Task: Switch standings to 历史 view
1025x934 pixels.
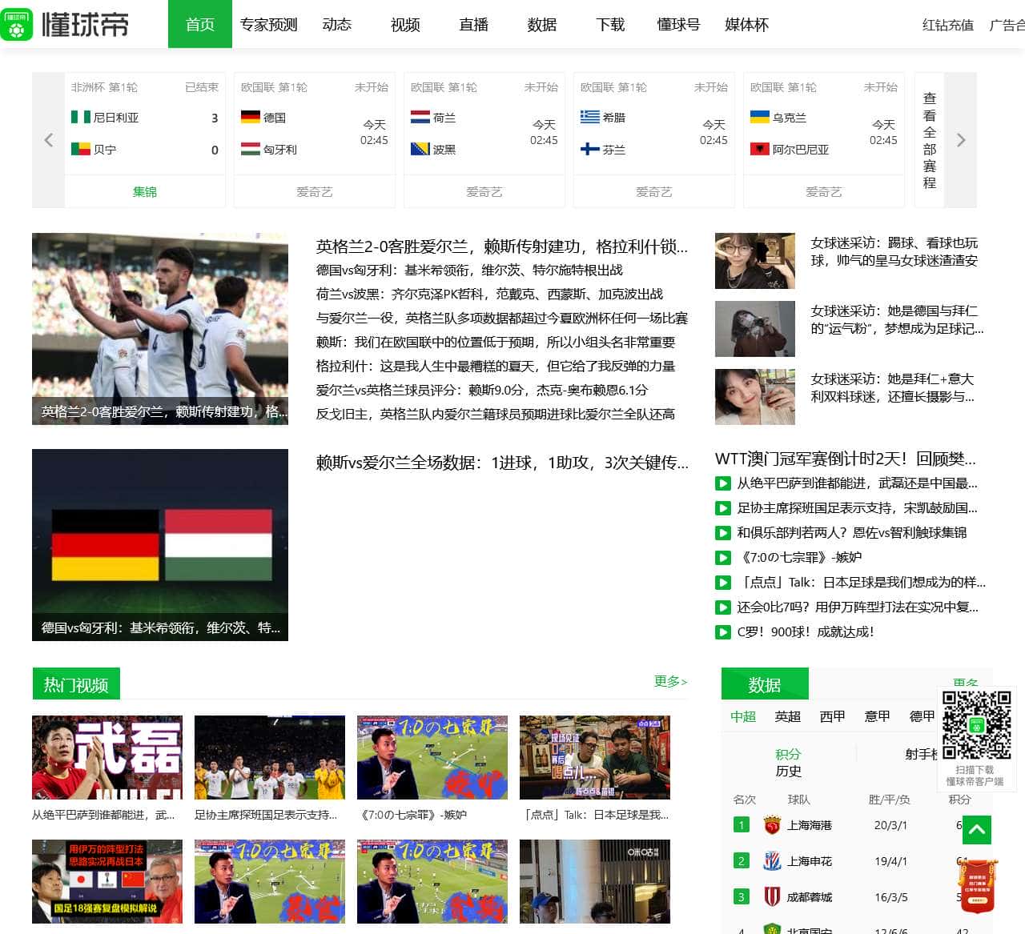Action: point(789,772)
